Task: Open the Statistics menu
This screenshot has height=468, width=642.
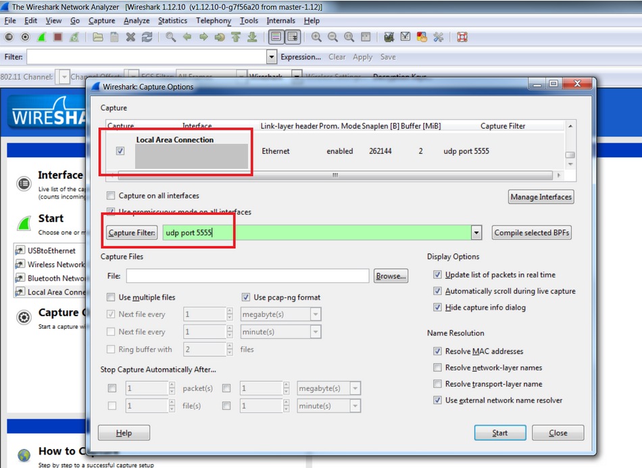Action: point(172,20)
